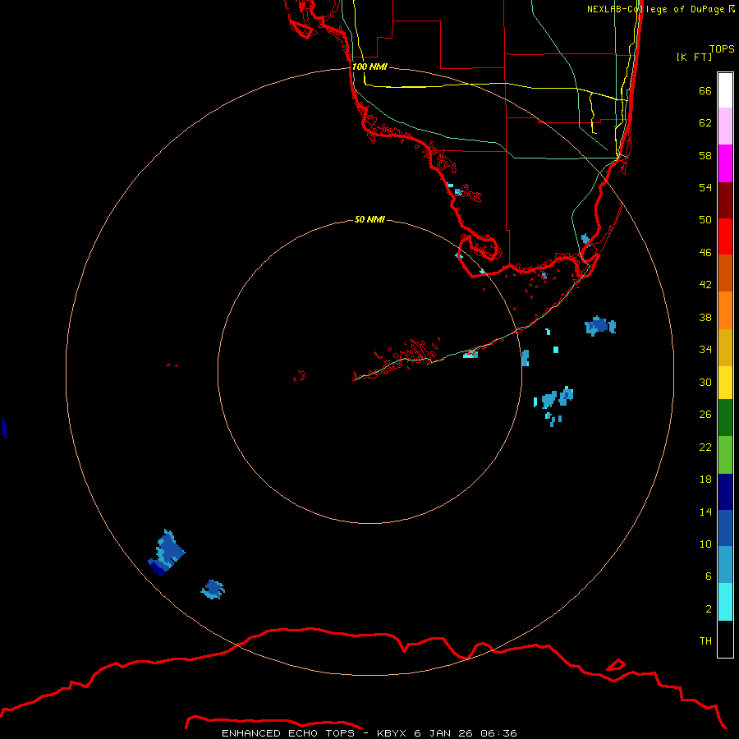Click the navy blue legend swatch
739x739 pixels.
pyautogui.click(x=725, y=492)
